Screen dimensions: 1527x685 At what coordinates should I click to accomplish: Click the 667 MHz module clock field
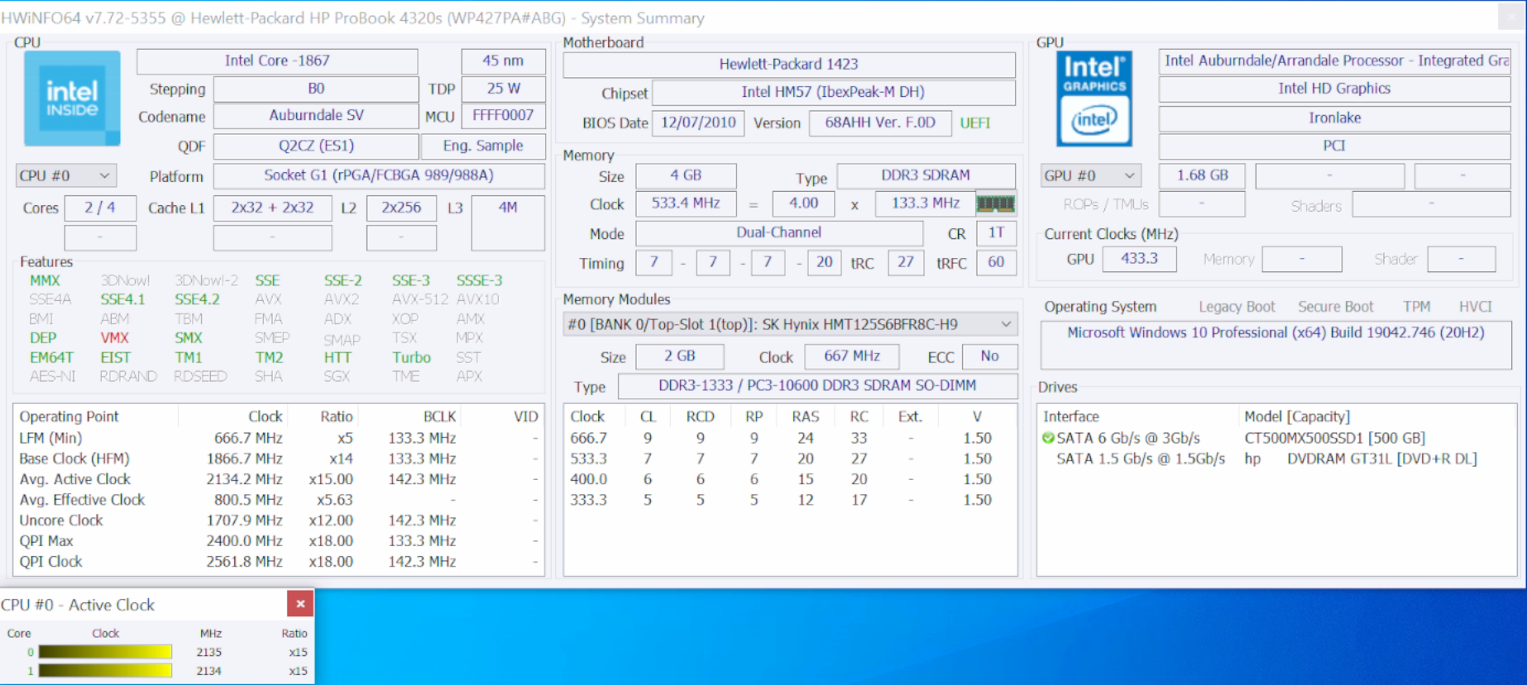coord(852,357)
